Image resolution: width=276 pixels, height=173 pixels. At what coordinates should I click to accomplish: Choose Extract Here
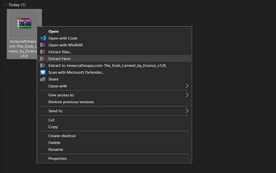point(115,59)
